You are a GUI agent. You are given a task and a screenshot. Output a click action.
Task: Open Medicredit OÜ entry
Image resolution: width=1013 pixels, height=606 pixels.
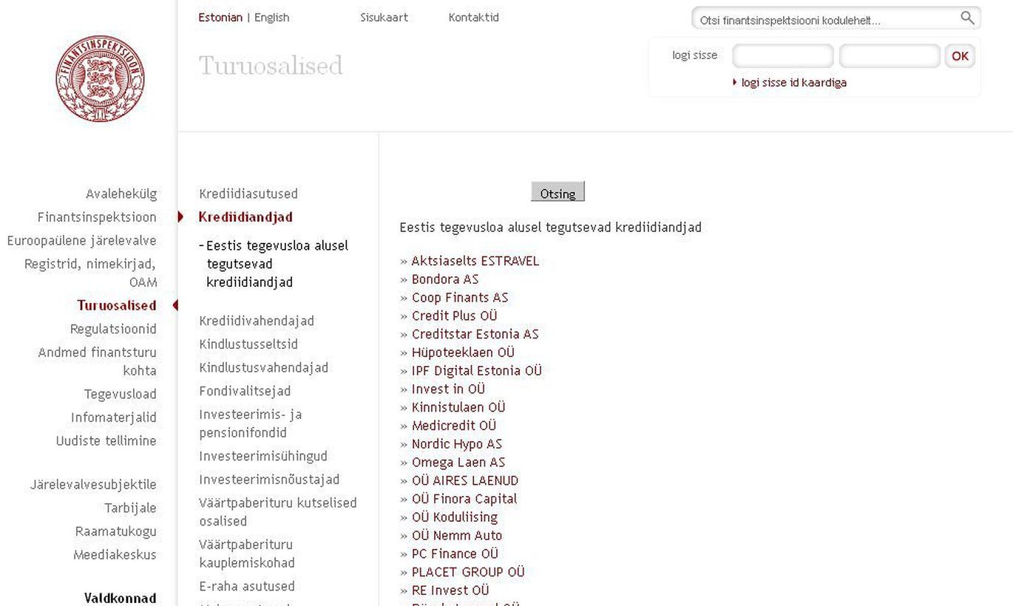pyautogui.click(x=454, y=426)
